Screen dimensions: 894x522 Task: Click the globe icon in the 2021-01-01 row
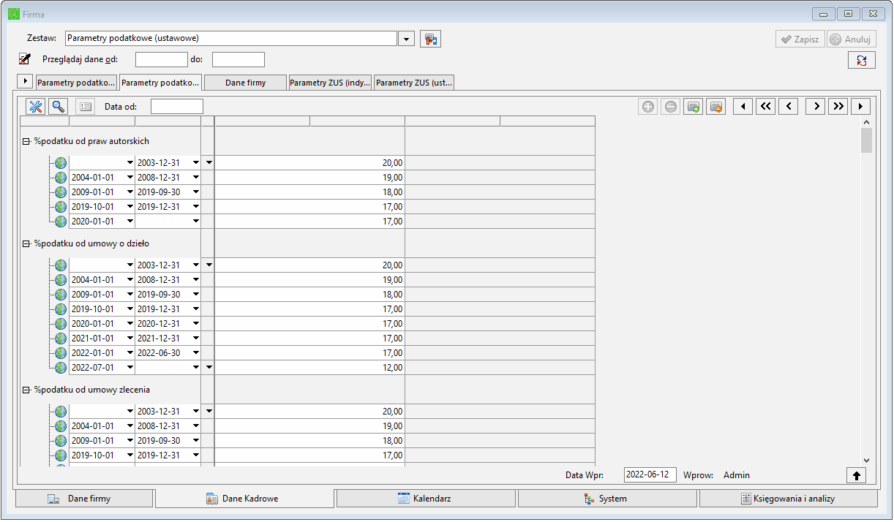[x=61, y=338]
